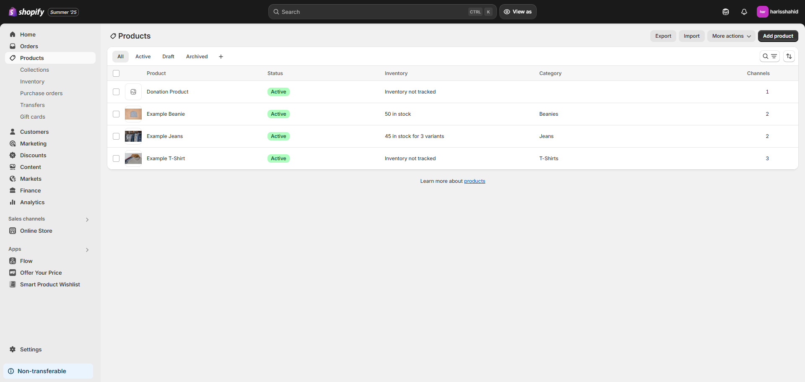Open the Sidekick assistant icon in top bar
Viewport: 805px width, 382px height.
click(726, 12)
